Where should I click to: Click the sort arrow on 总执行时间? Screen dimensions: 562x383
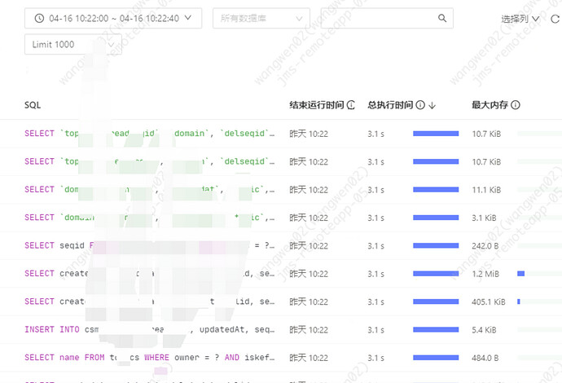click(x=432, y=105)
